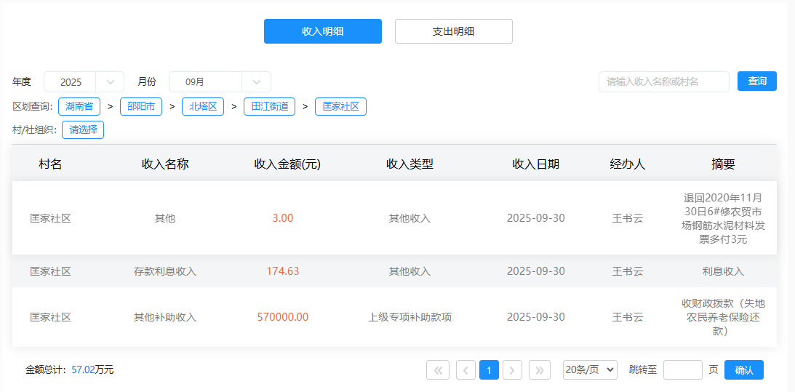Select the 匡家社区 region tag

click(340, 107)
